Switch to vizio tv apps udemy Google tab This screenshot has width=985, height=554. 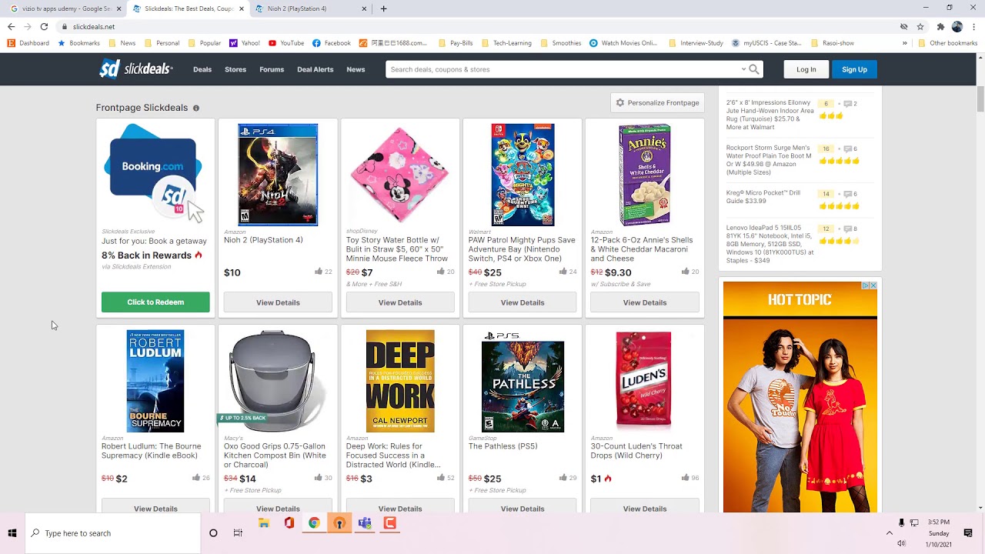click(65, 8)
